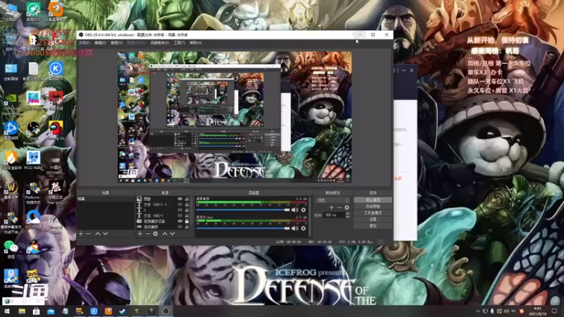Open GeForce Experience desktop shortcut

point(11,104)
